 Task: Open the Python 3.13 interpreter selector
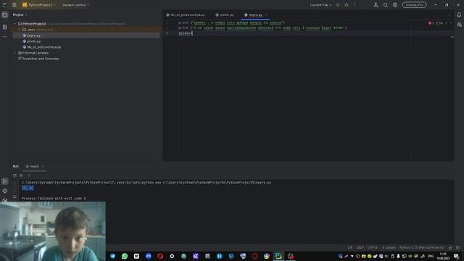click(x=421, y=247)
